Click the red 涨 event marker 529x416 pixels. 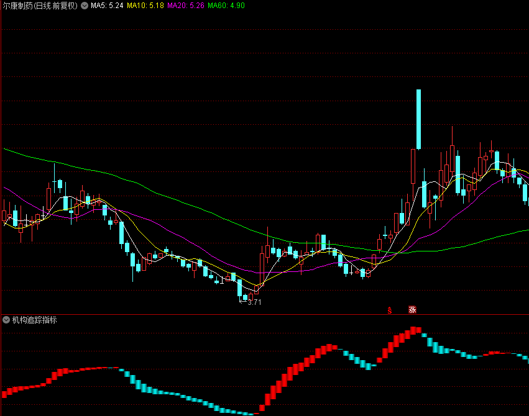pyautogui.click(x=412, y=310)
